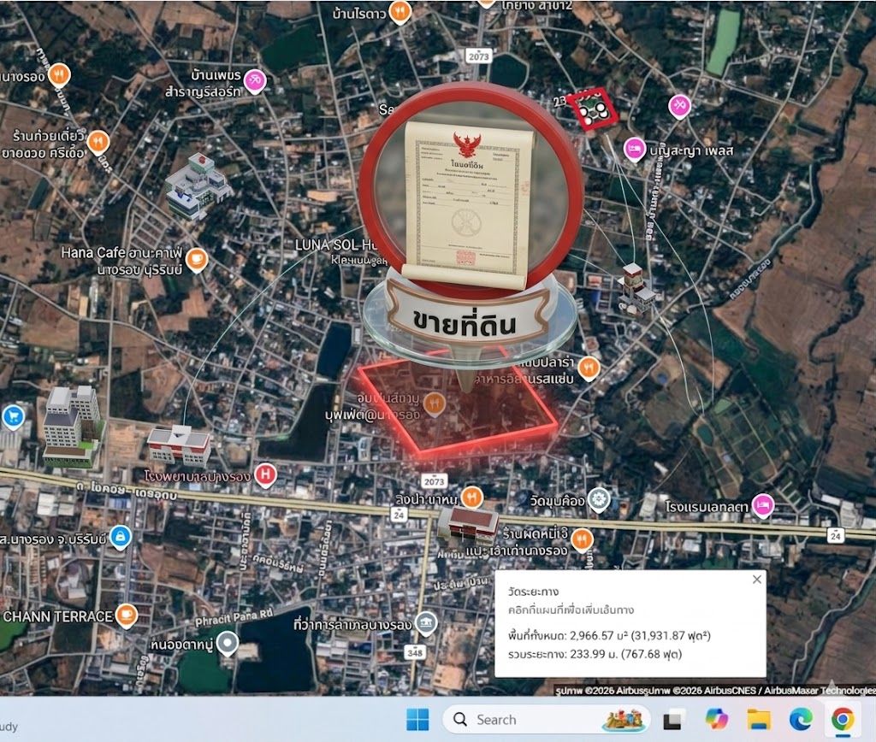Click the ขายที่ดิน land deed badge
876x742 pixels.
pyautogui.click(x=470, y=223)
